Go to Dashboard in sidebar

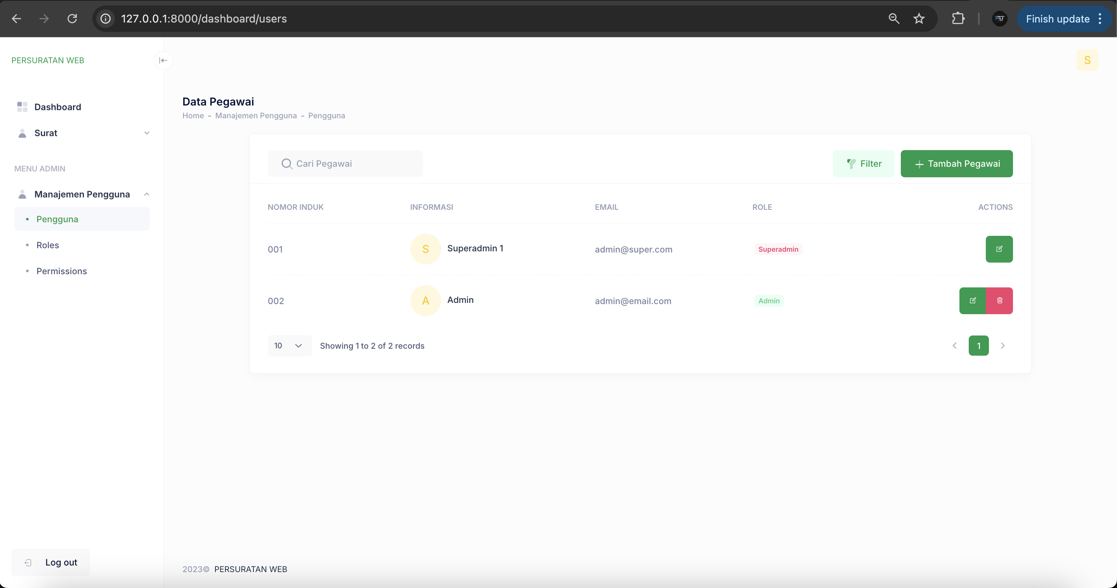58,107
